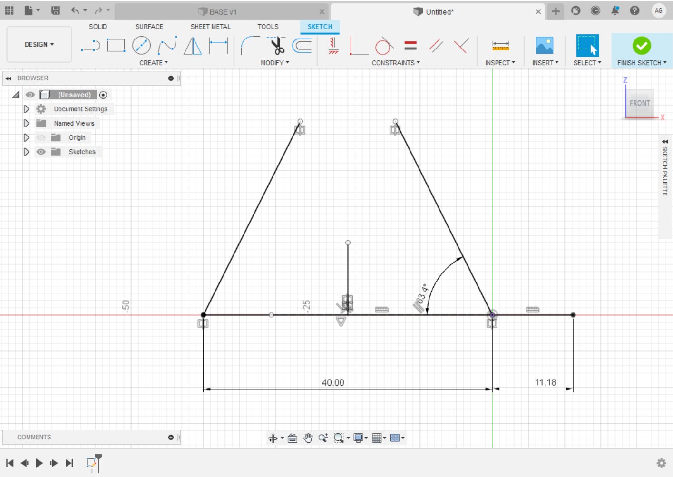Apply Perpendicular constraint
This screenshot has width=673, height=477.
pos(359,46)
